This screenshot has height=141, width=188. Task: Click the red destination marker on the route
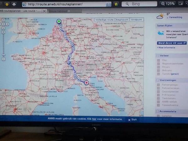[x=86, y=83]
